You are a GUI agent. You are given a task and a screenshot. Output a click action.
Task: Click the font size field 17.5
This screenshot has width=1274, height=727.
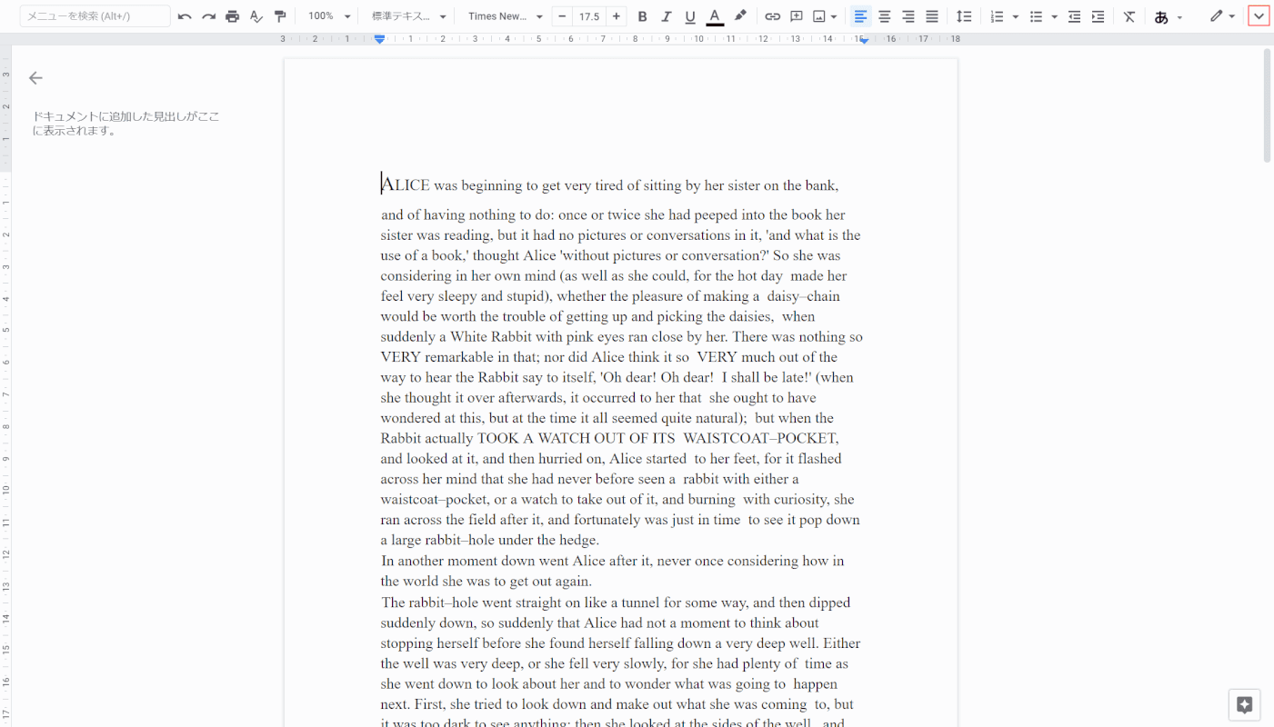coord(589,16)
